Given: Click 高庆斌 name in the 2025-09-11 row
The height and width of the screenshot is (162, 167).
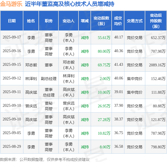Looking at the screenshot, I should click(x=31, y=92).
